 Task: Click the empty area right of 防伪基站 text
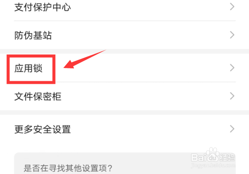[x=140, y=35]
